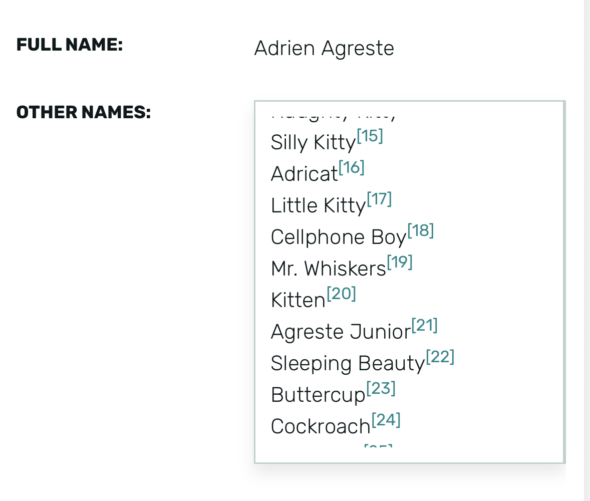The image size is (590, 501).
Task: Follow footnote 23 next to Buttercup
Action: click(381, 389)
